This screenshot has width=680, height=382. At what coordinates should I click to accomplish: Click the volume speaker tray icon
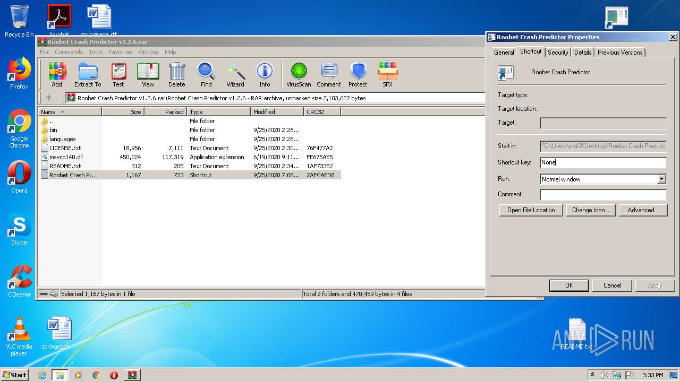(604, 375)
